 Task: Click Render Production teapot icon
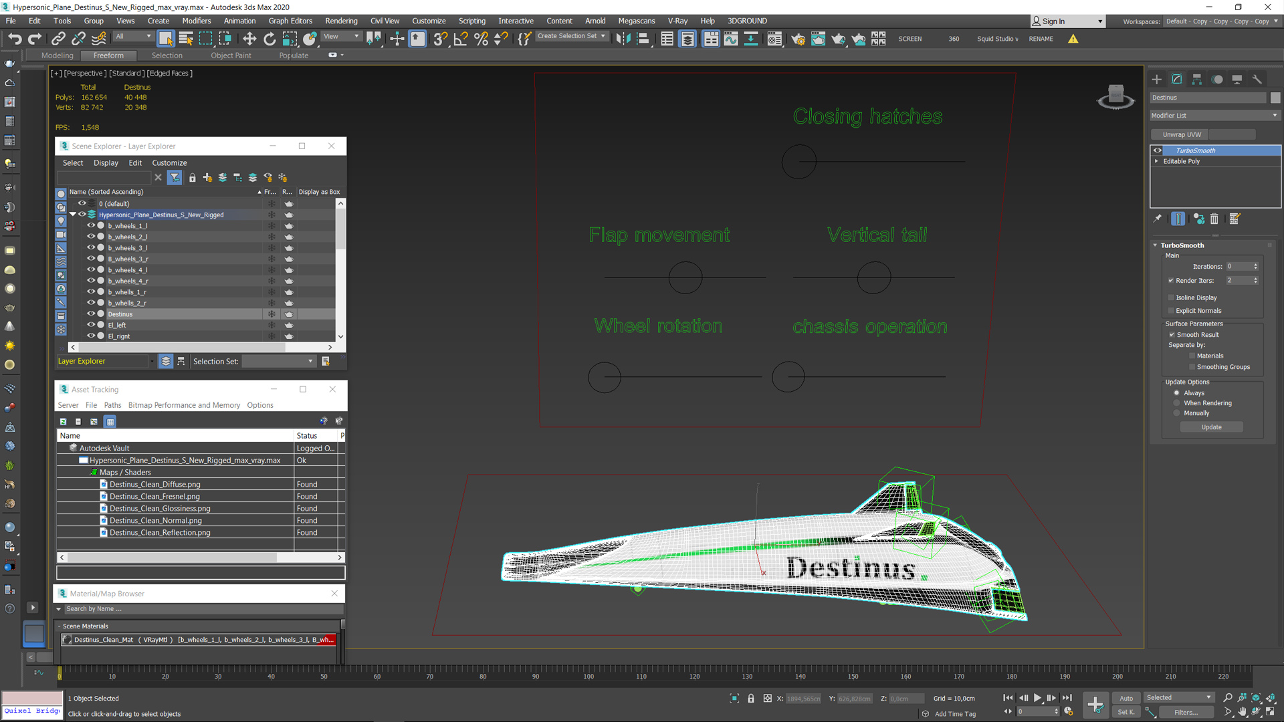pyautogui.click(x=838, y=39)
